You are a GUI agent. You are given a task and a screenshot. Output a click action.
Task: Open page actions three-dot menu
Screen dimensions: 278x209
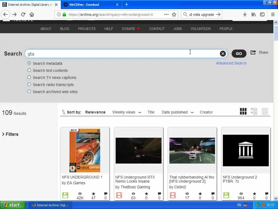coord(166,14)
